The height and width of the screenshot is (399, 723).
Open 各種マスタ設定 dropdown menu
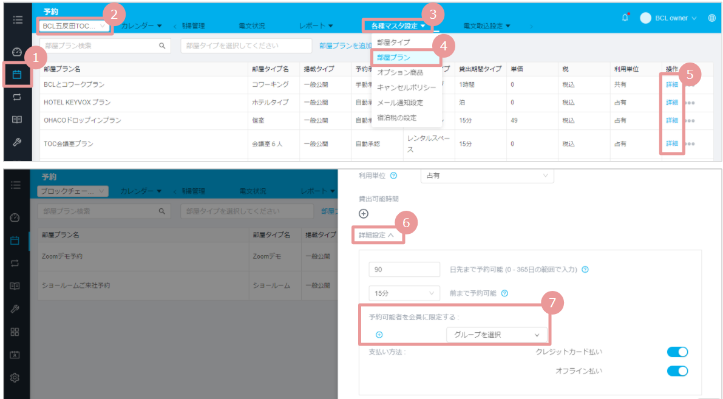pos(398,26)
